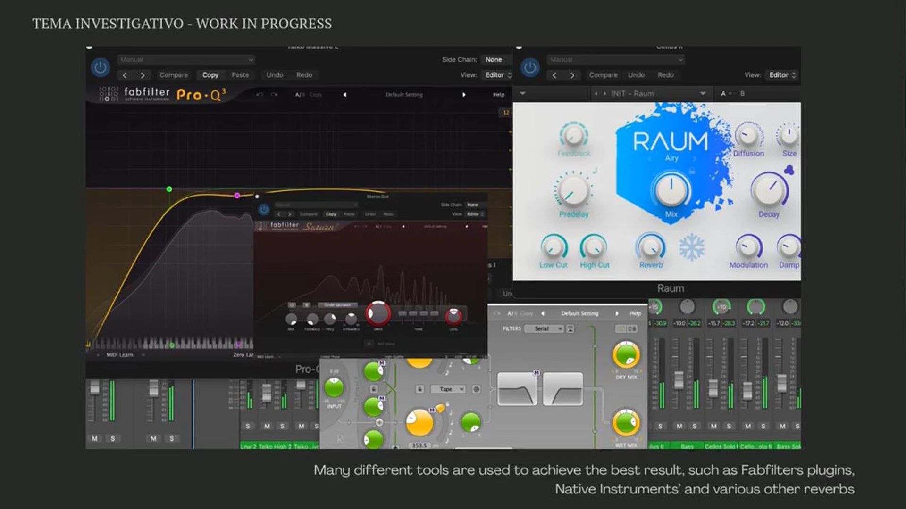Open the View Editor dropdown in Pro-Q 3
Viewport: 906px width, 509px height.
coord(497,75)
